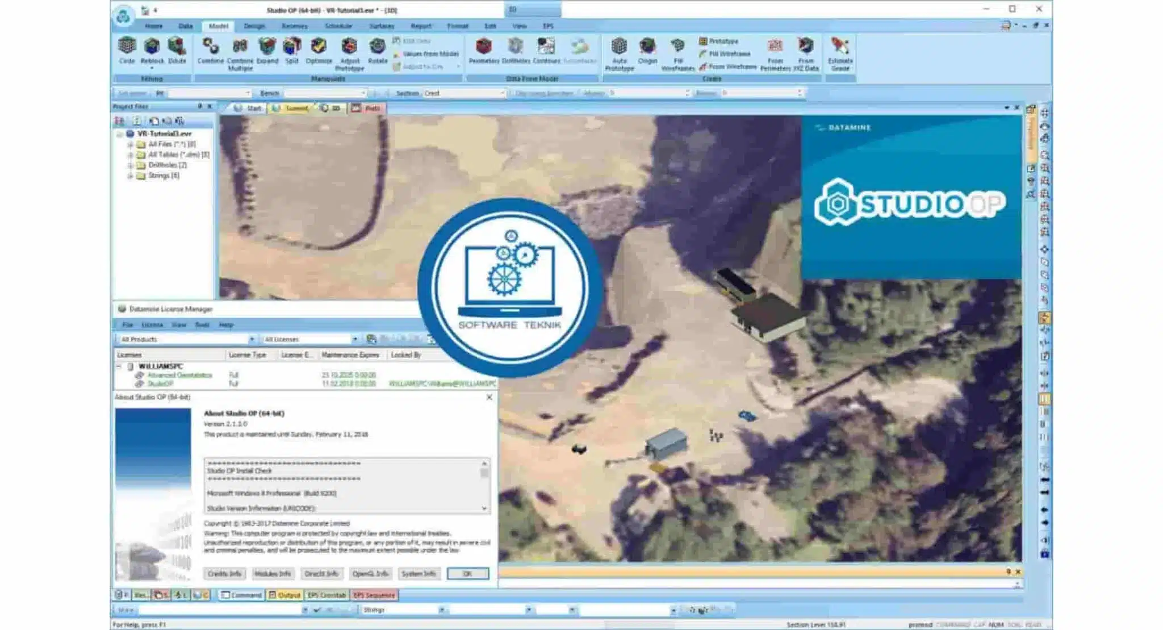
Task: Open the Data ribbon tab
Action: click(186, 26)
